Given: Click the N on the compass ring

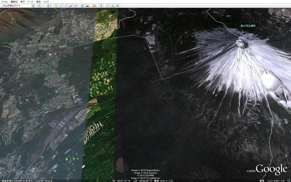Looking at the screenshot, I should 283,10.
